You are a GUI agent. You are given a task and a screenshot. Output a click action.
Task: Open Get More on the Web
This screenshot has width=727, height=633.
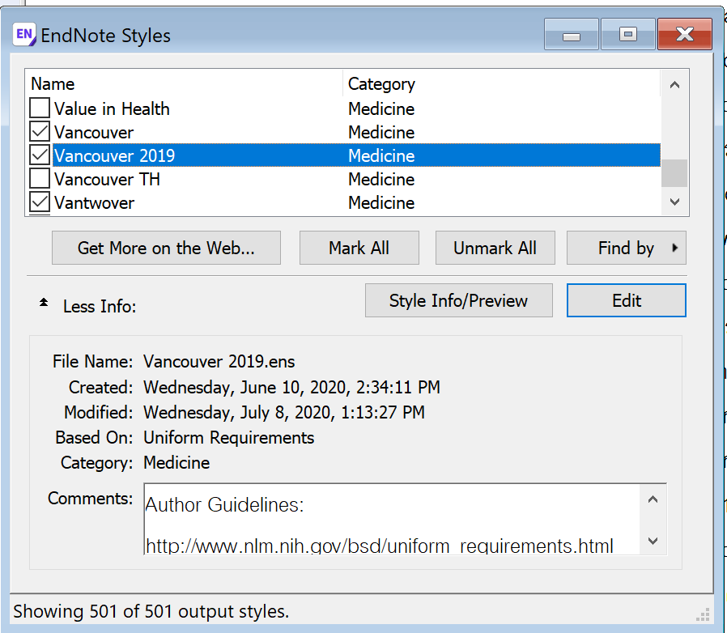click(x=166, y=248)
